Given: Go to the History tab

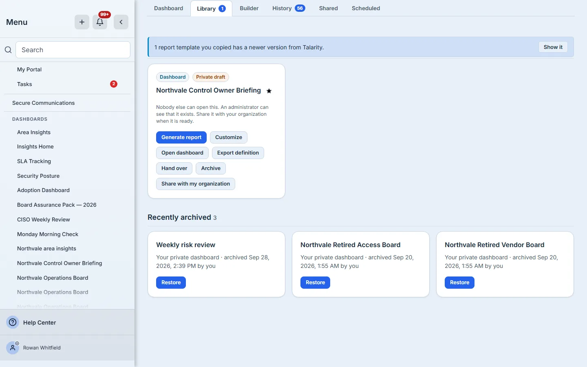Looking at the screenshot, I should click(289, 8).
